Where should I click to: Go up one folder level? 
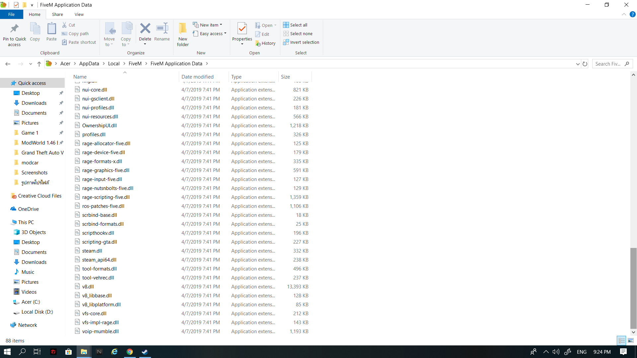click(x=39, y=64)
